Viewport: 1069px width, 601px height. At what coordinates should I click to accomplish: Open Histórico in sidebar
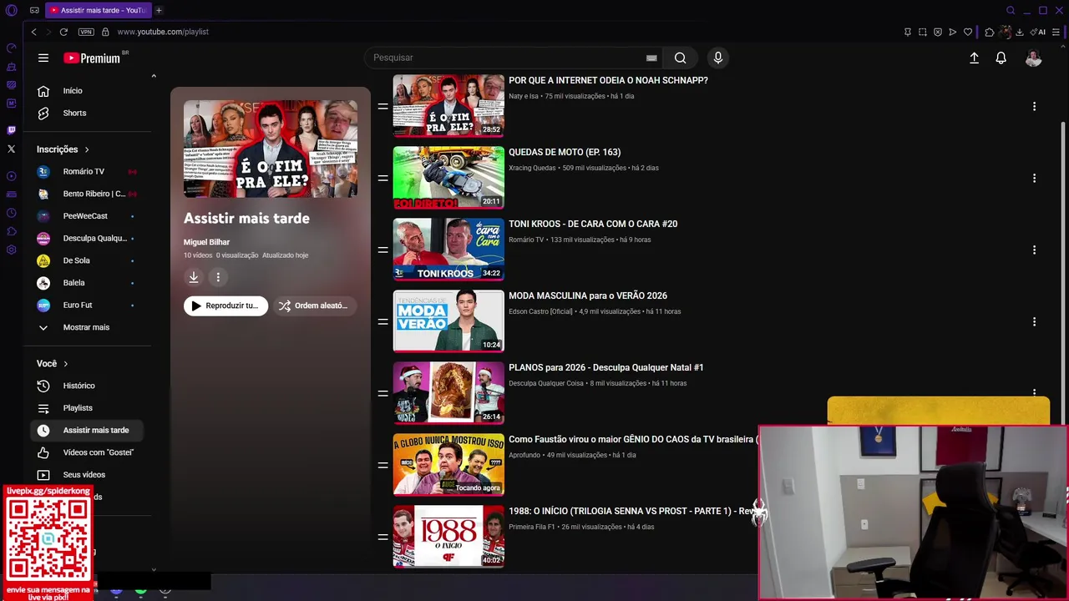click(x=86, y=386)
